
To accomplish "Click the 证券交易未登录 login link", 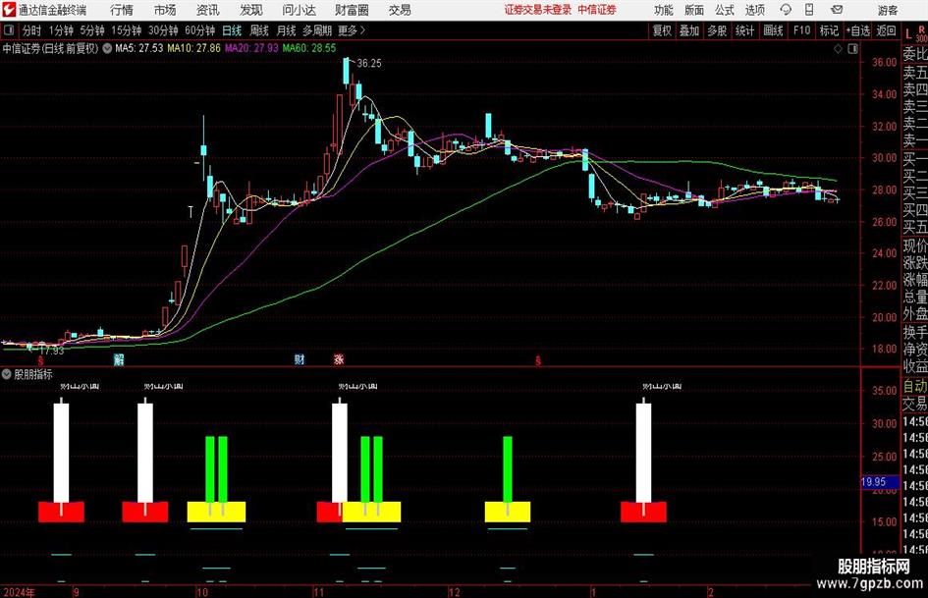I will click(538, 10).
